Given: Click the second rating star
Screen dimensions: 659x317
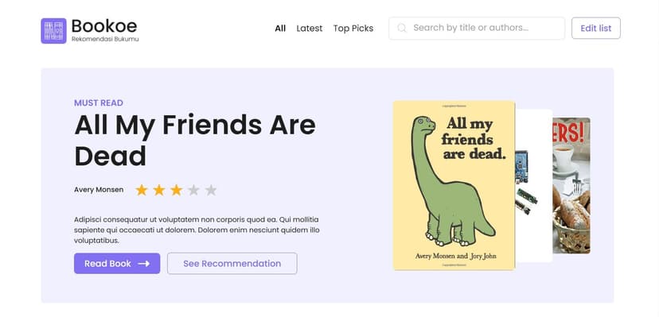Looking at the screenshot, I should (x=159, y=190).
